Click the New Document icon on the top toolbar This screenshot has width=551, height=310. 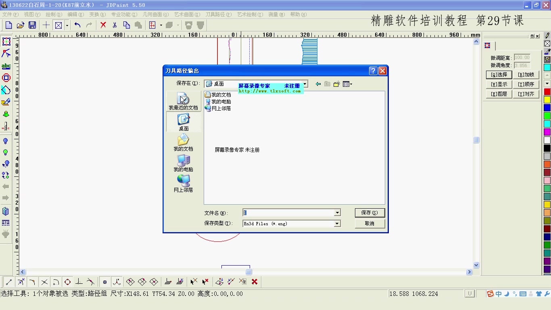[x=8, y=25]
